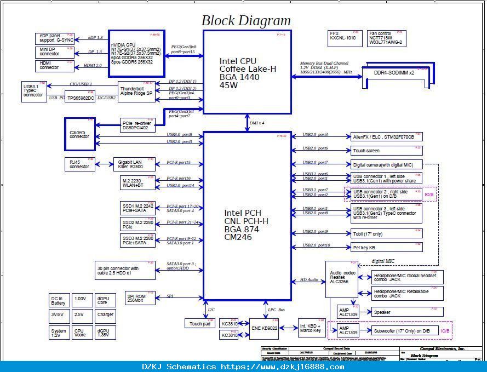Click the '30 pin connector' HDD box

pos(125,270)
